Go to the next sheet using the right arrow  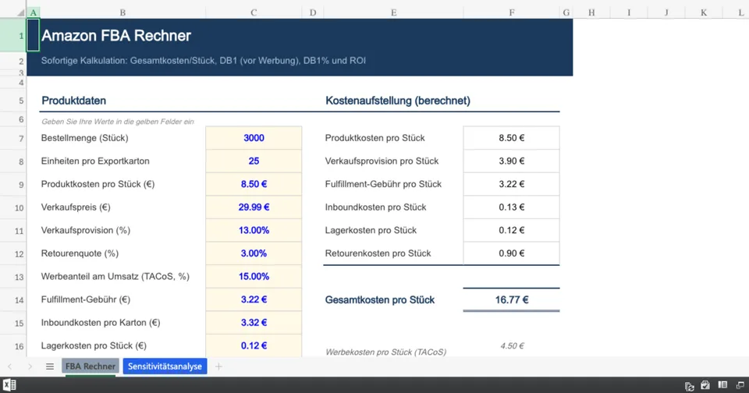[30, 366]
